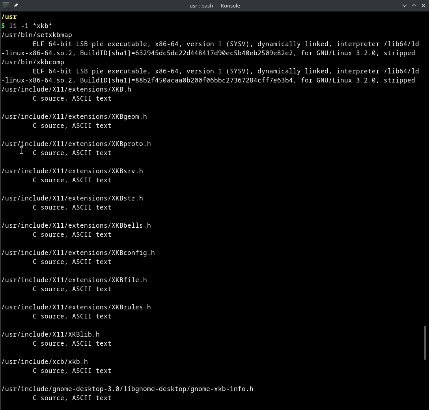Click the /usr/include/xcb/xkb.h path
429x410 pixels.
pos(45,361)
